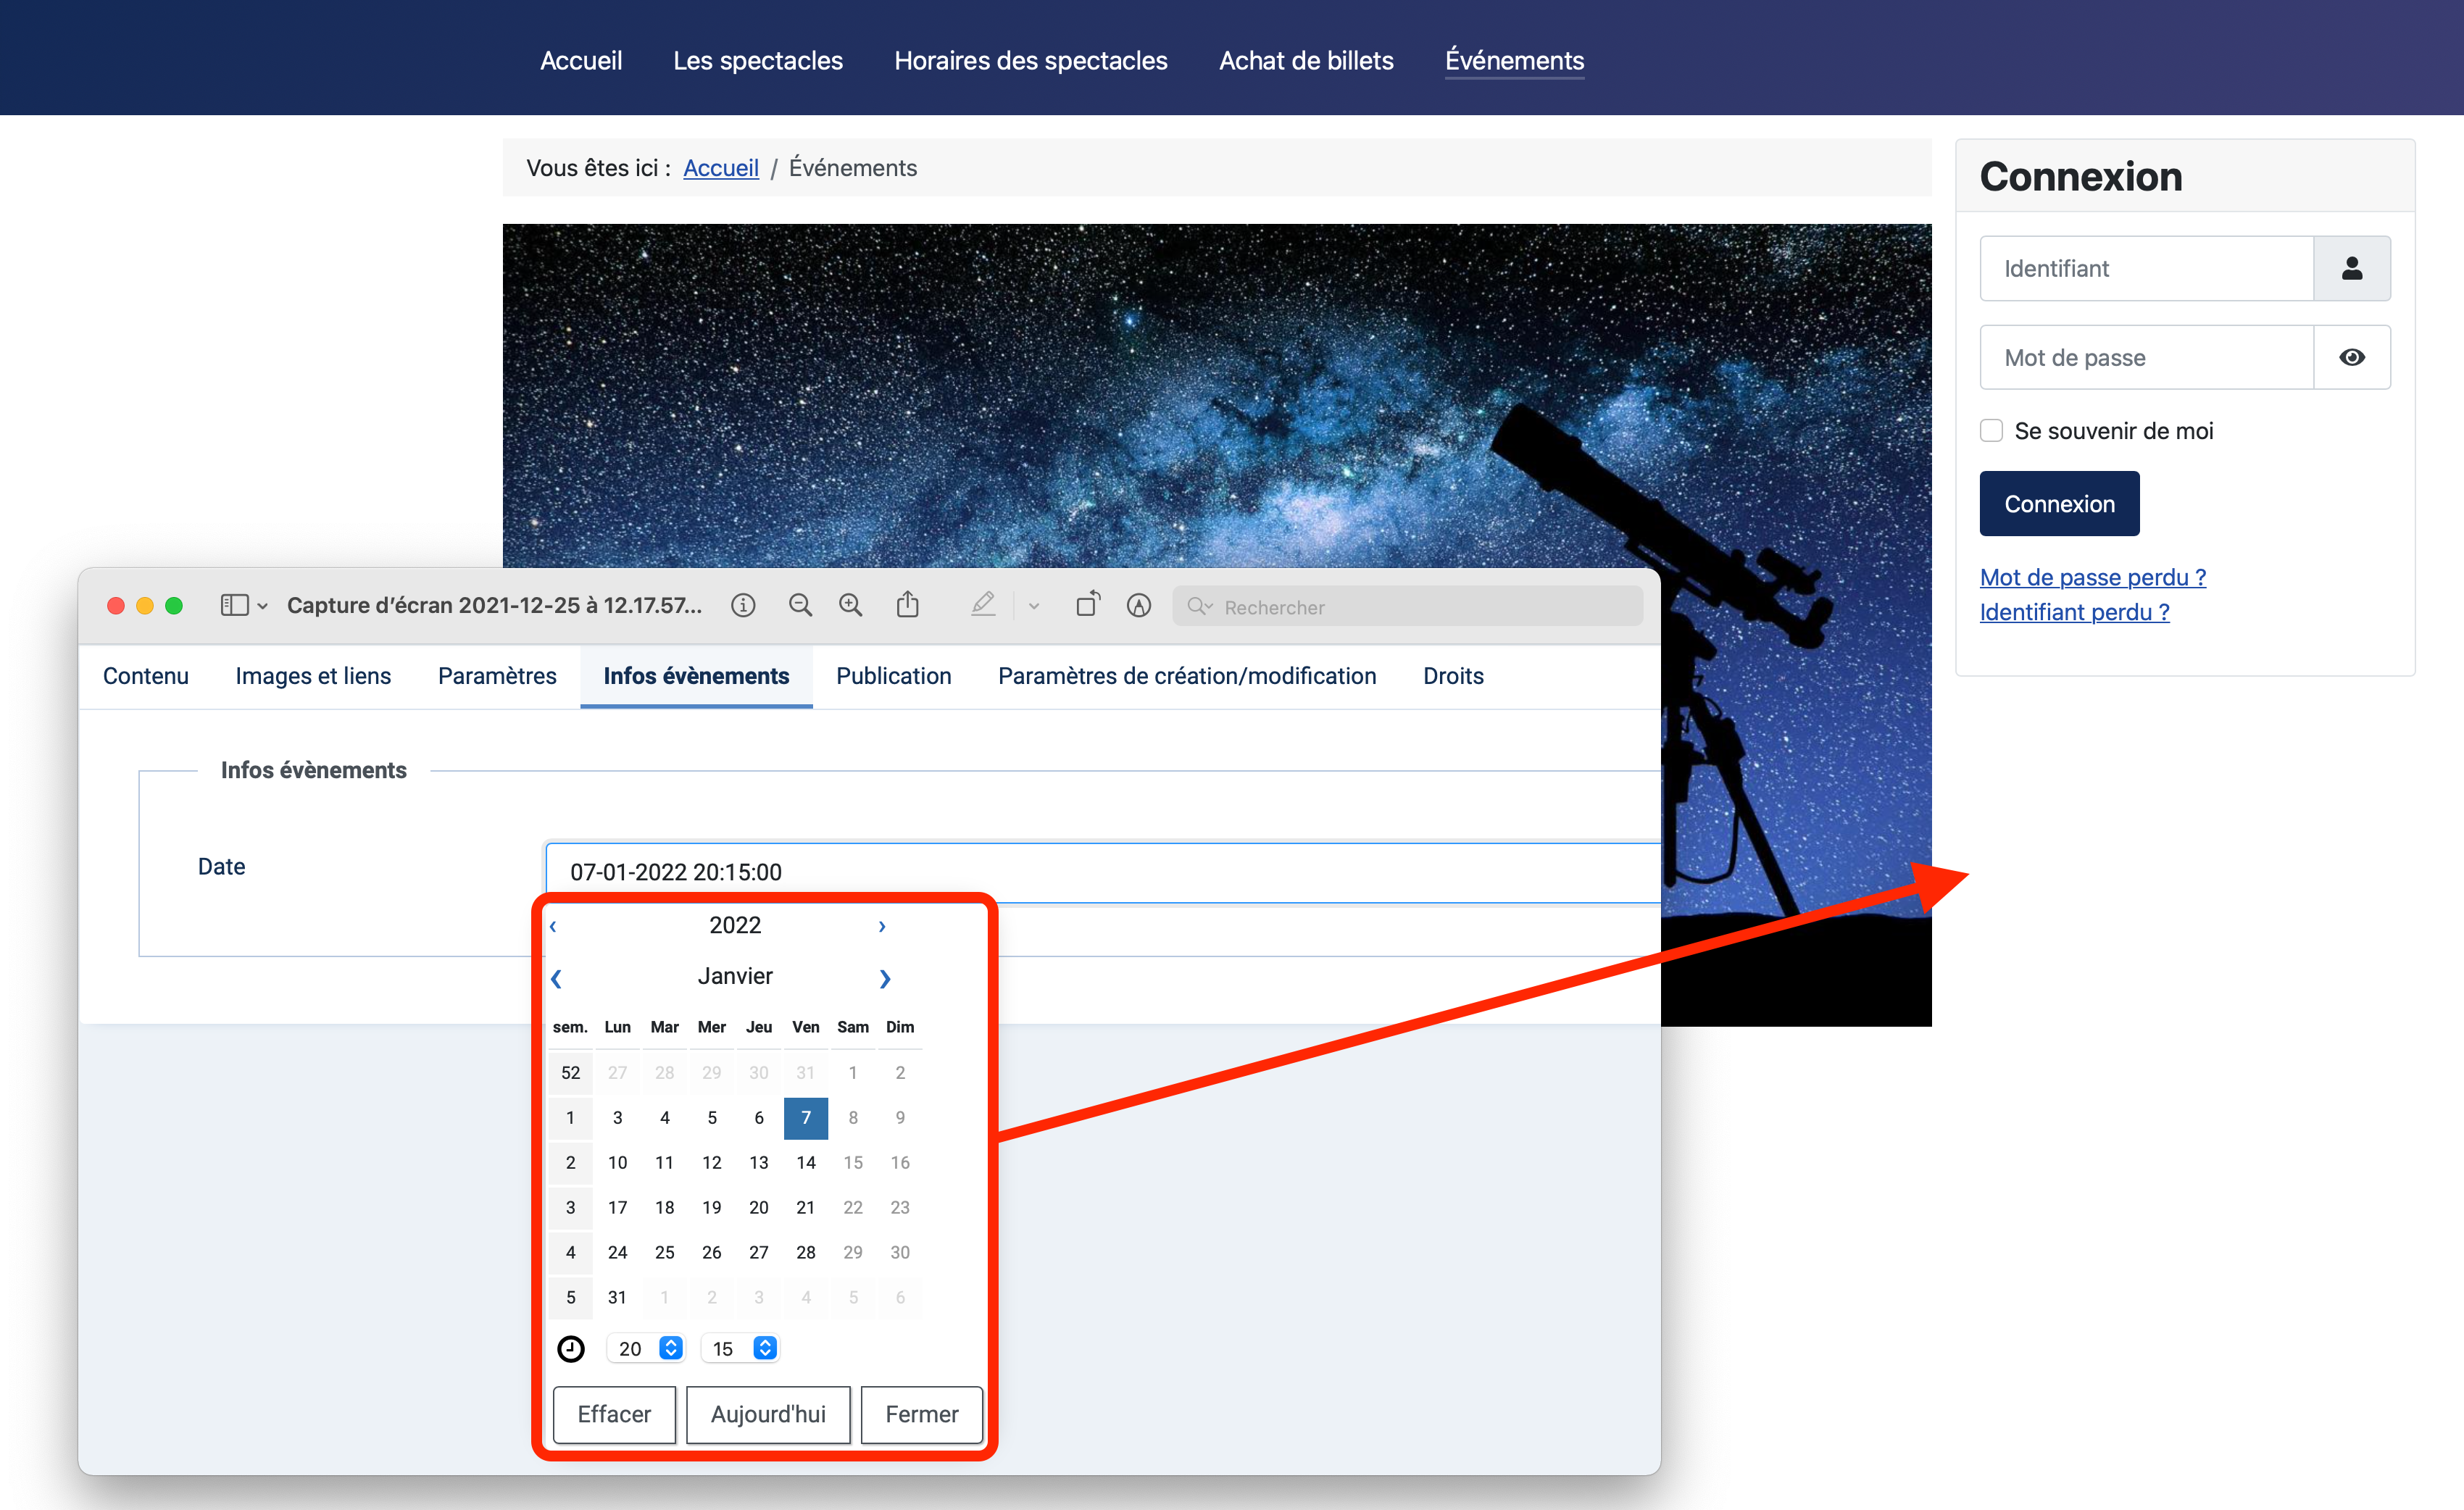Screen dimensions: 2464x1510
Task: Go to the next year in the calendar
Action: click(x=882, y=926)
